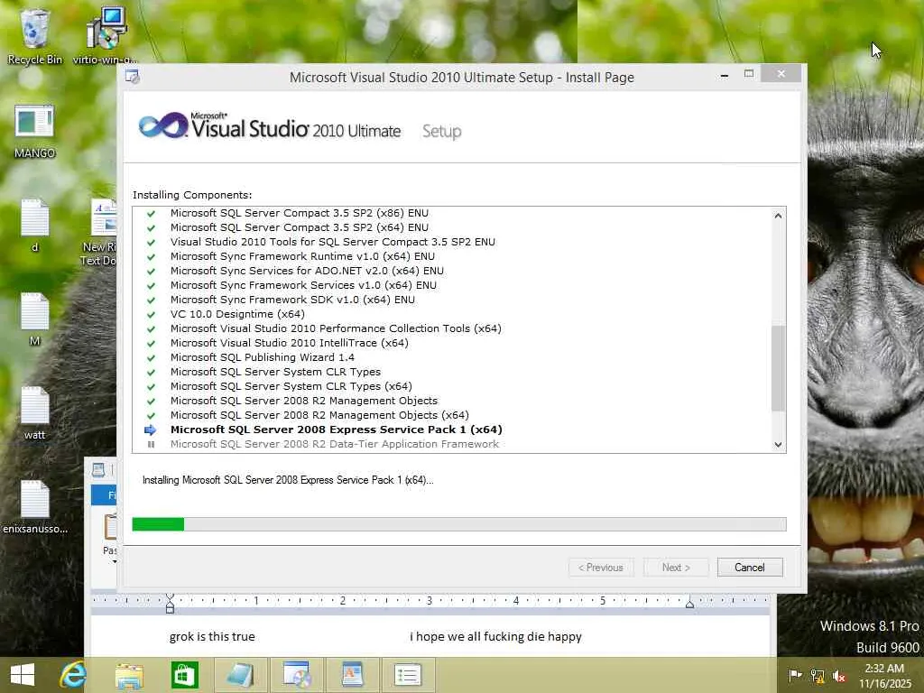Select 'Microsoft Sync Framework Services v1.0 (x64)' row

tap(303, 285)
